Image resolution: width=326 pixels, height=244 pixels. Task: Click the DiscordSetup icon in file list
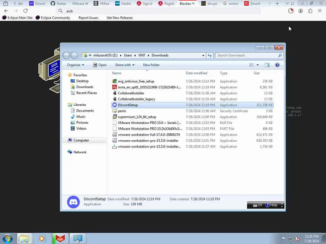[114, 105]
